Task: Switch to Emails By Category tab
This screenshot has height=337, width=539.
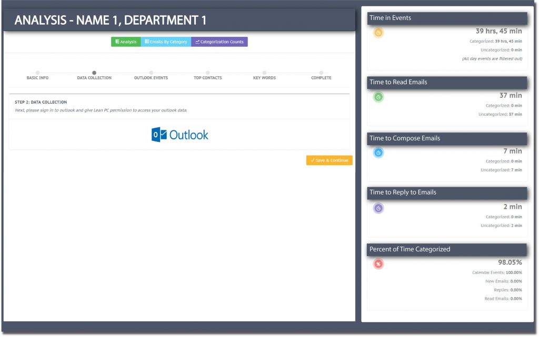Action: click(166, 42)
